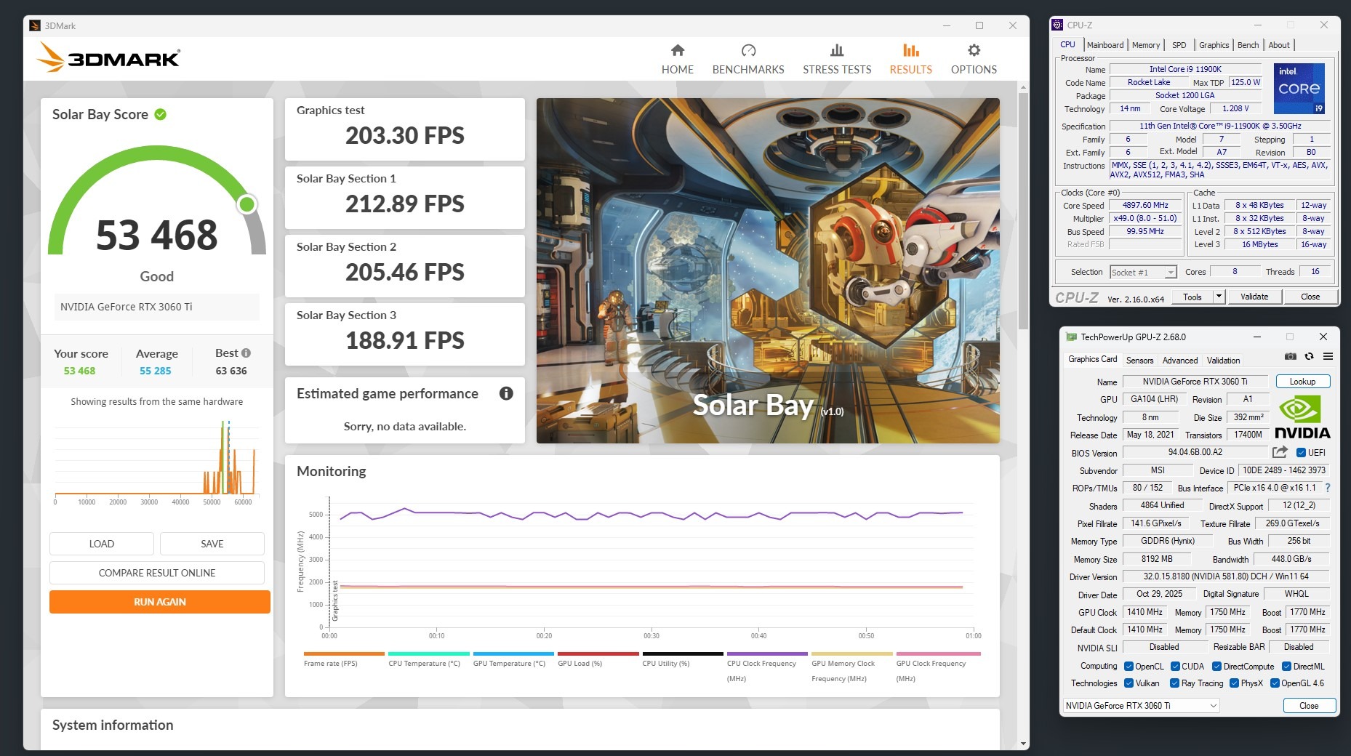Switch to the Sensors tab in GPU-Z
The height and width of the screenshot is (756, 1351).
(x=1139, y=361)
